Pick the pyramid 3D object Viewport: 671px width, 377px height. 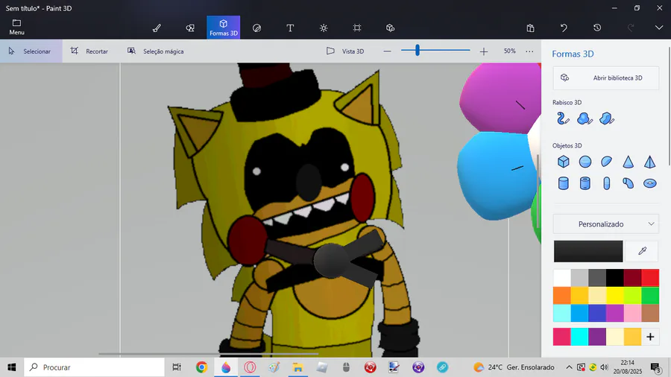[649, 162]
